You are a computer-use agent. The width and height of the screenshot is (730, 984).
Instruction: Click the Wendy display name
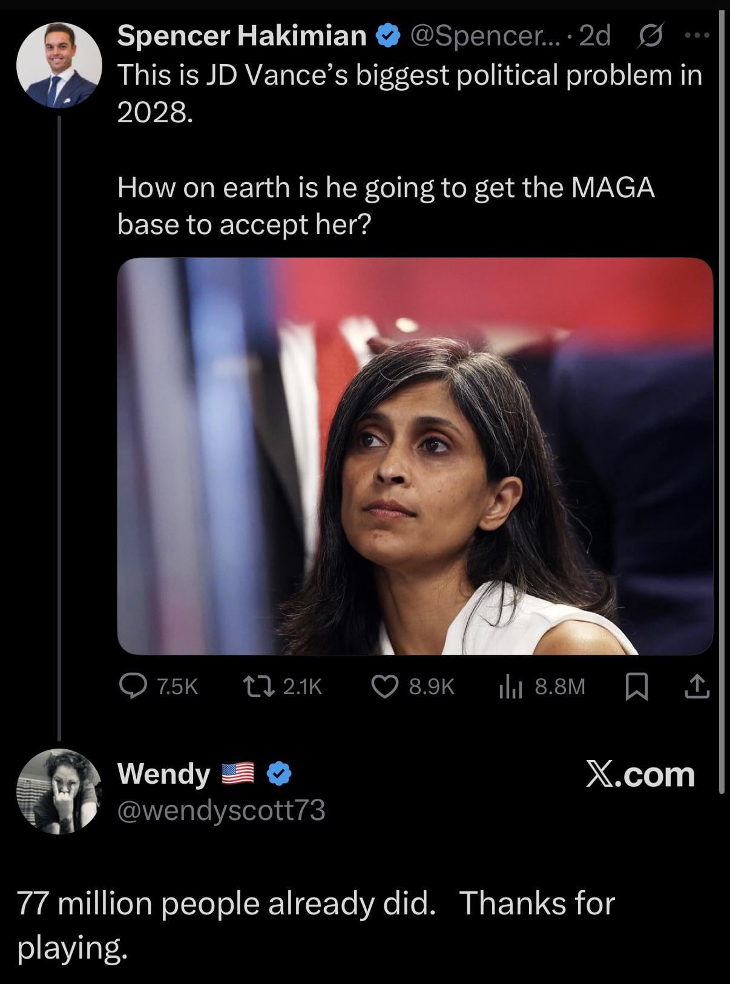163,774
